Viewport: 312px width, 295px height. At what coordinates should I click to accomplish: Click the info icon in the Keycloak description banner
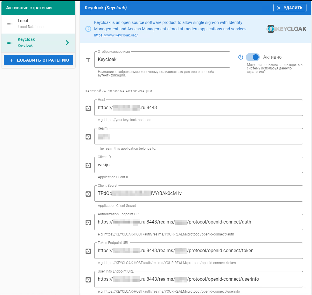[x=88, y=29]
